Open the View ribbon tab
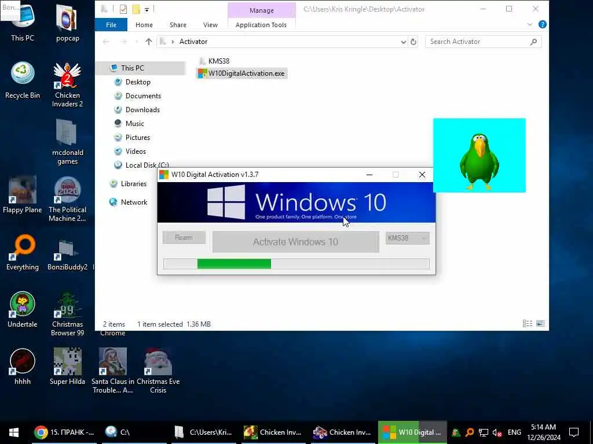593x444 pixels. coord(210,25)
